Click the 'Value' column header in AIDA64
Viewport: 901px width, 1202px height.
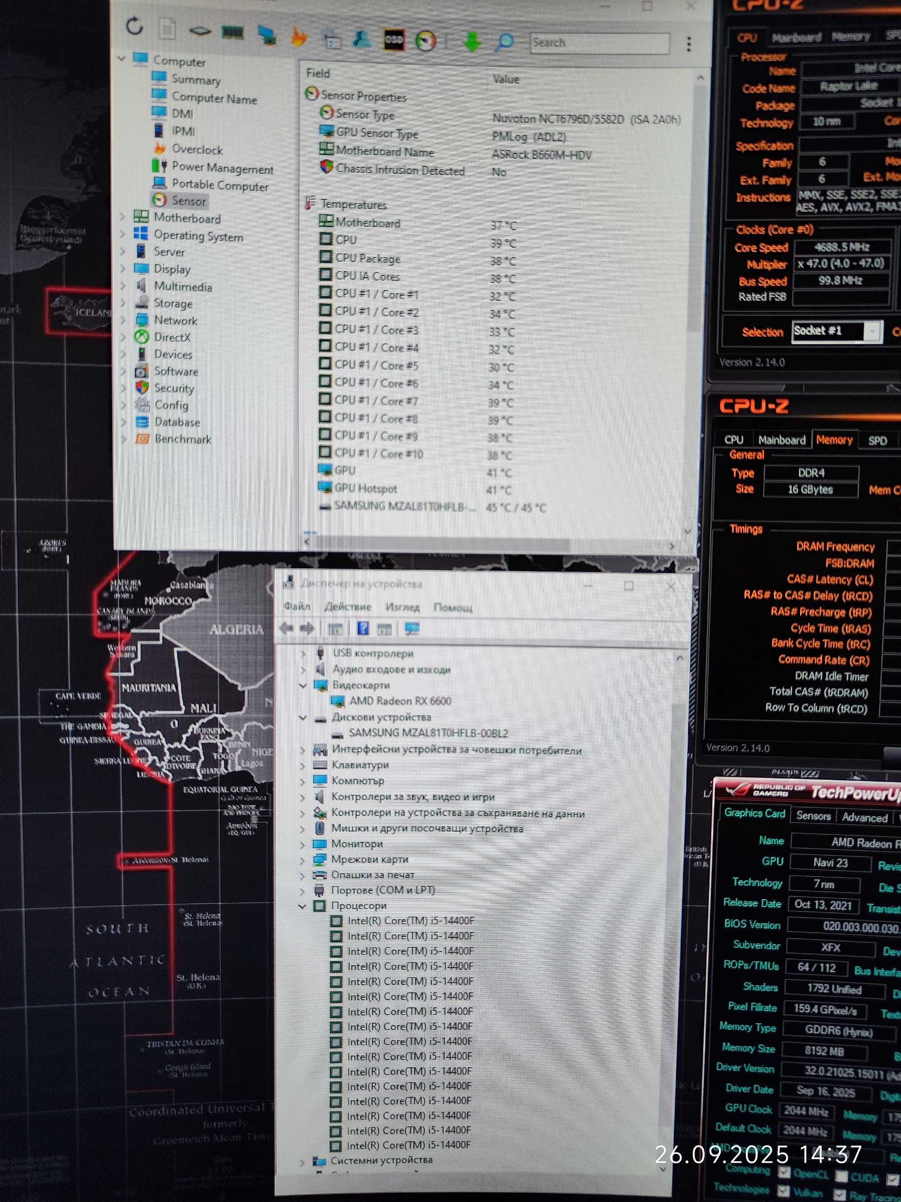[x=505, y=79]
